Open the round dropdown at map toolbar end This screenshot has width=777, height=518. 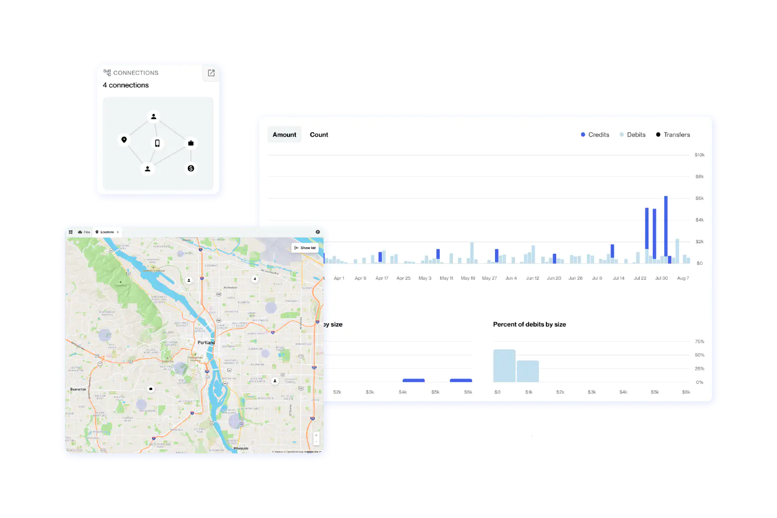click(318, 232)
